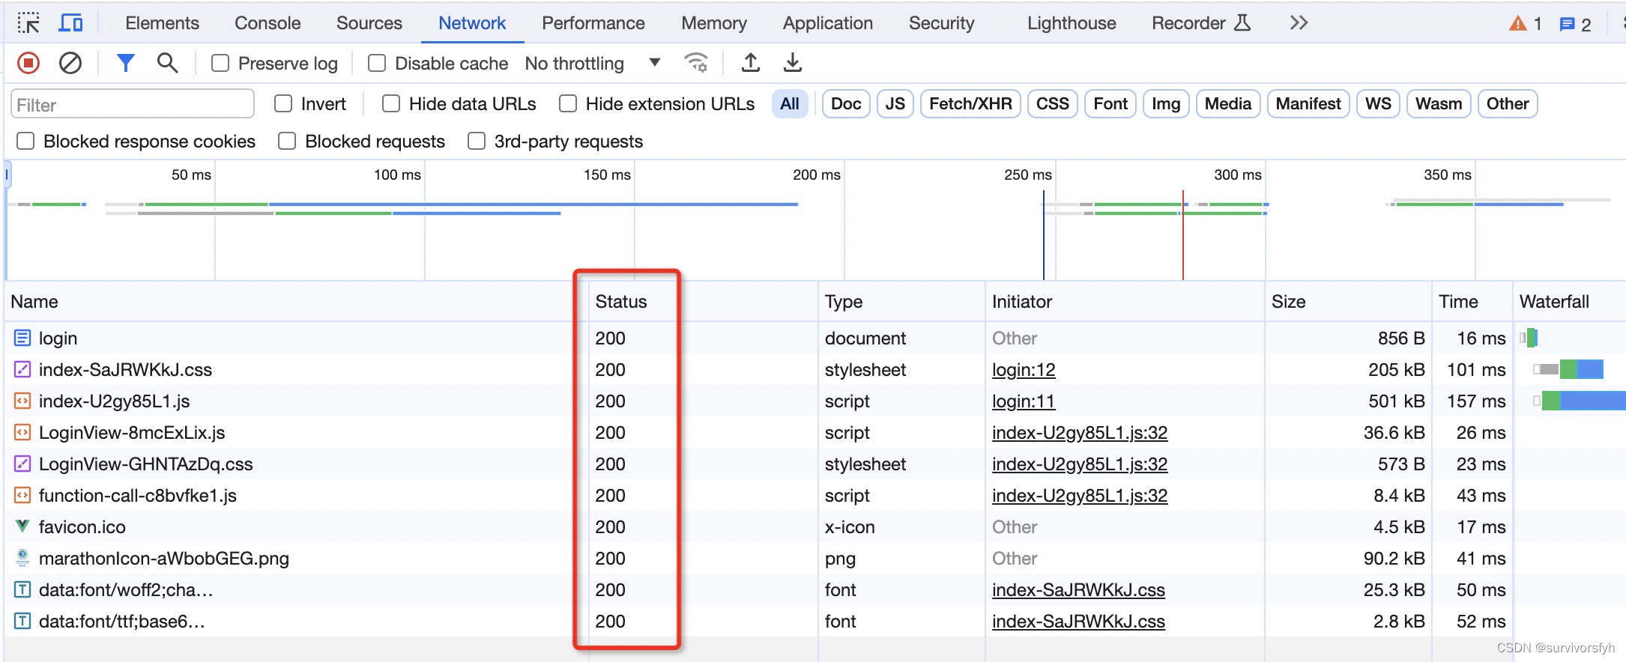Focus the Filter text field

(x=133, y=103)
